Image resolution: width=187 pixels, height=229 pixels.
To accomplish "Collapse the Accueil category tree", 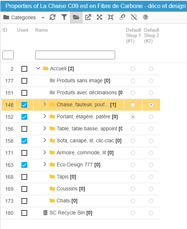I will (38, 68).
